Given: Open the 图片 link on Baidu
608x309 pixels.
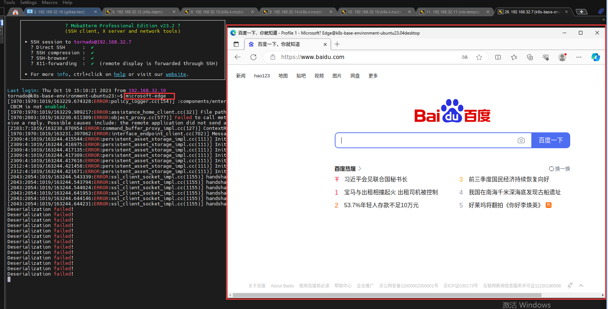Looking at the screenshot, I should point(337,76).
